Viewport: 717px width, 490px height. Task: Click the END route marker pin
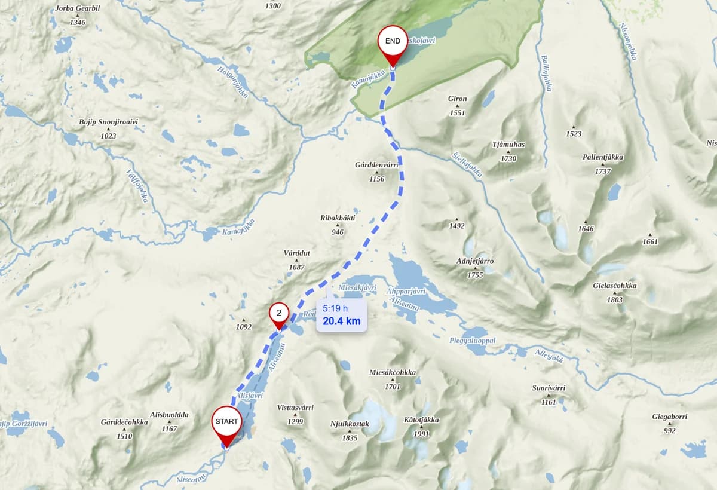coord(393,45)
